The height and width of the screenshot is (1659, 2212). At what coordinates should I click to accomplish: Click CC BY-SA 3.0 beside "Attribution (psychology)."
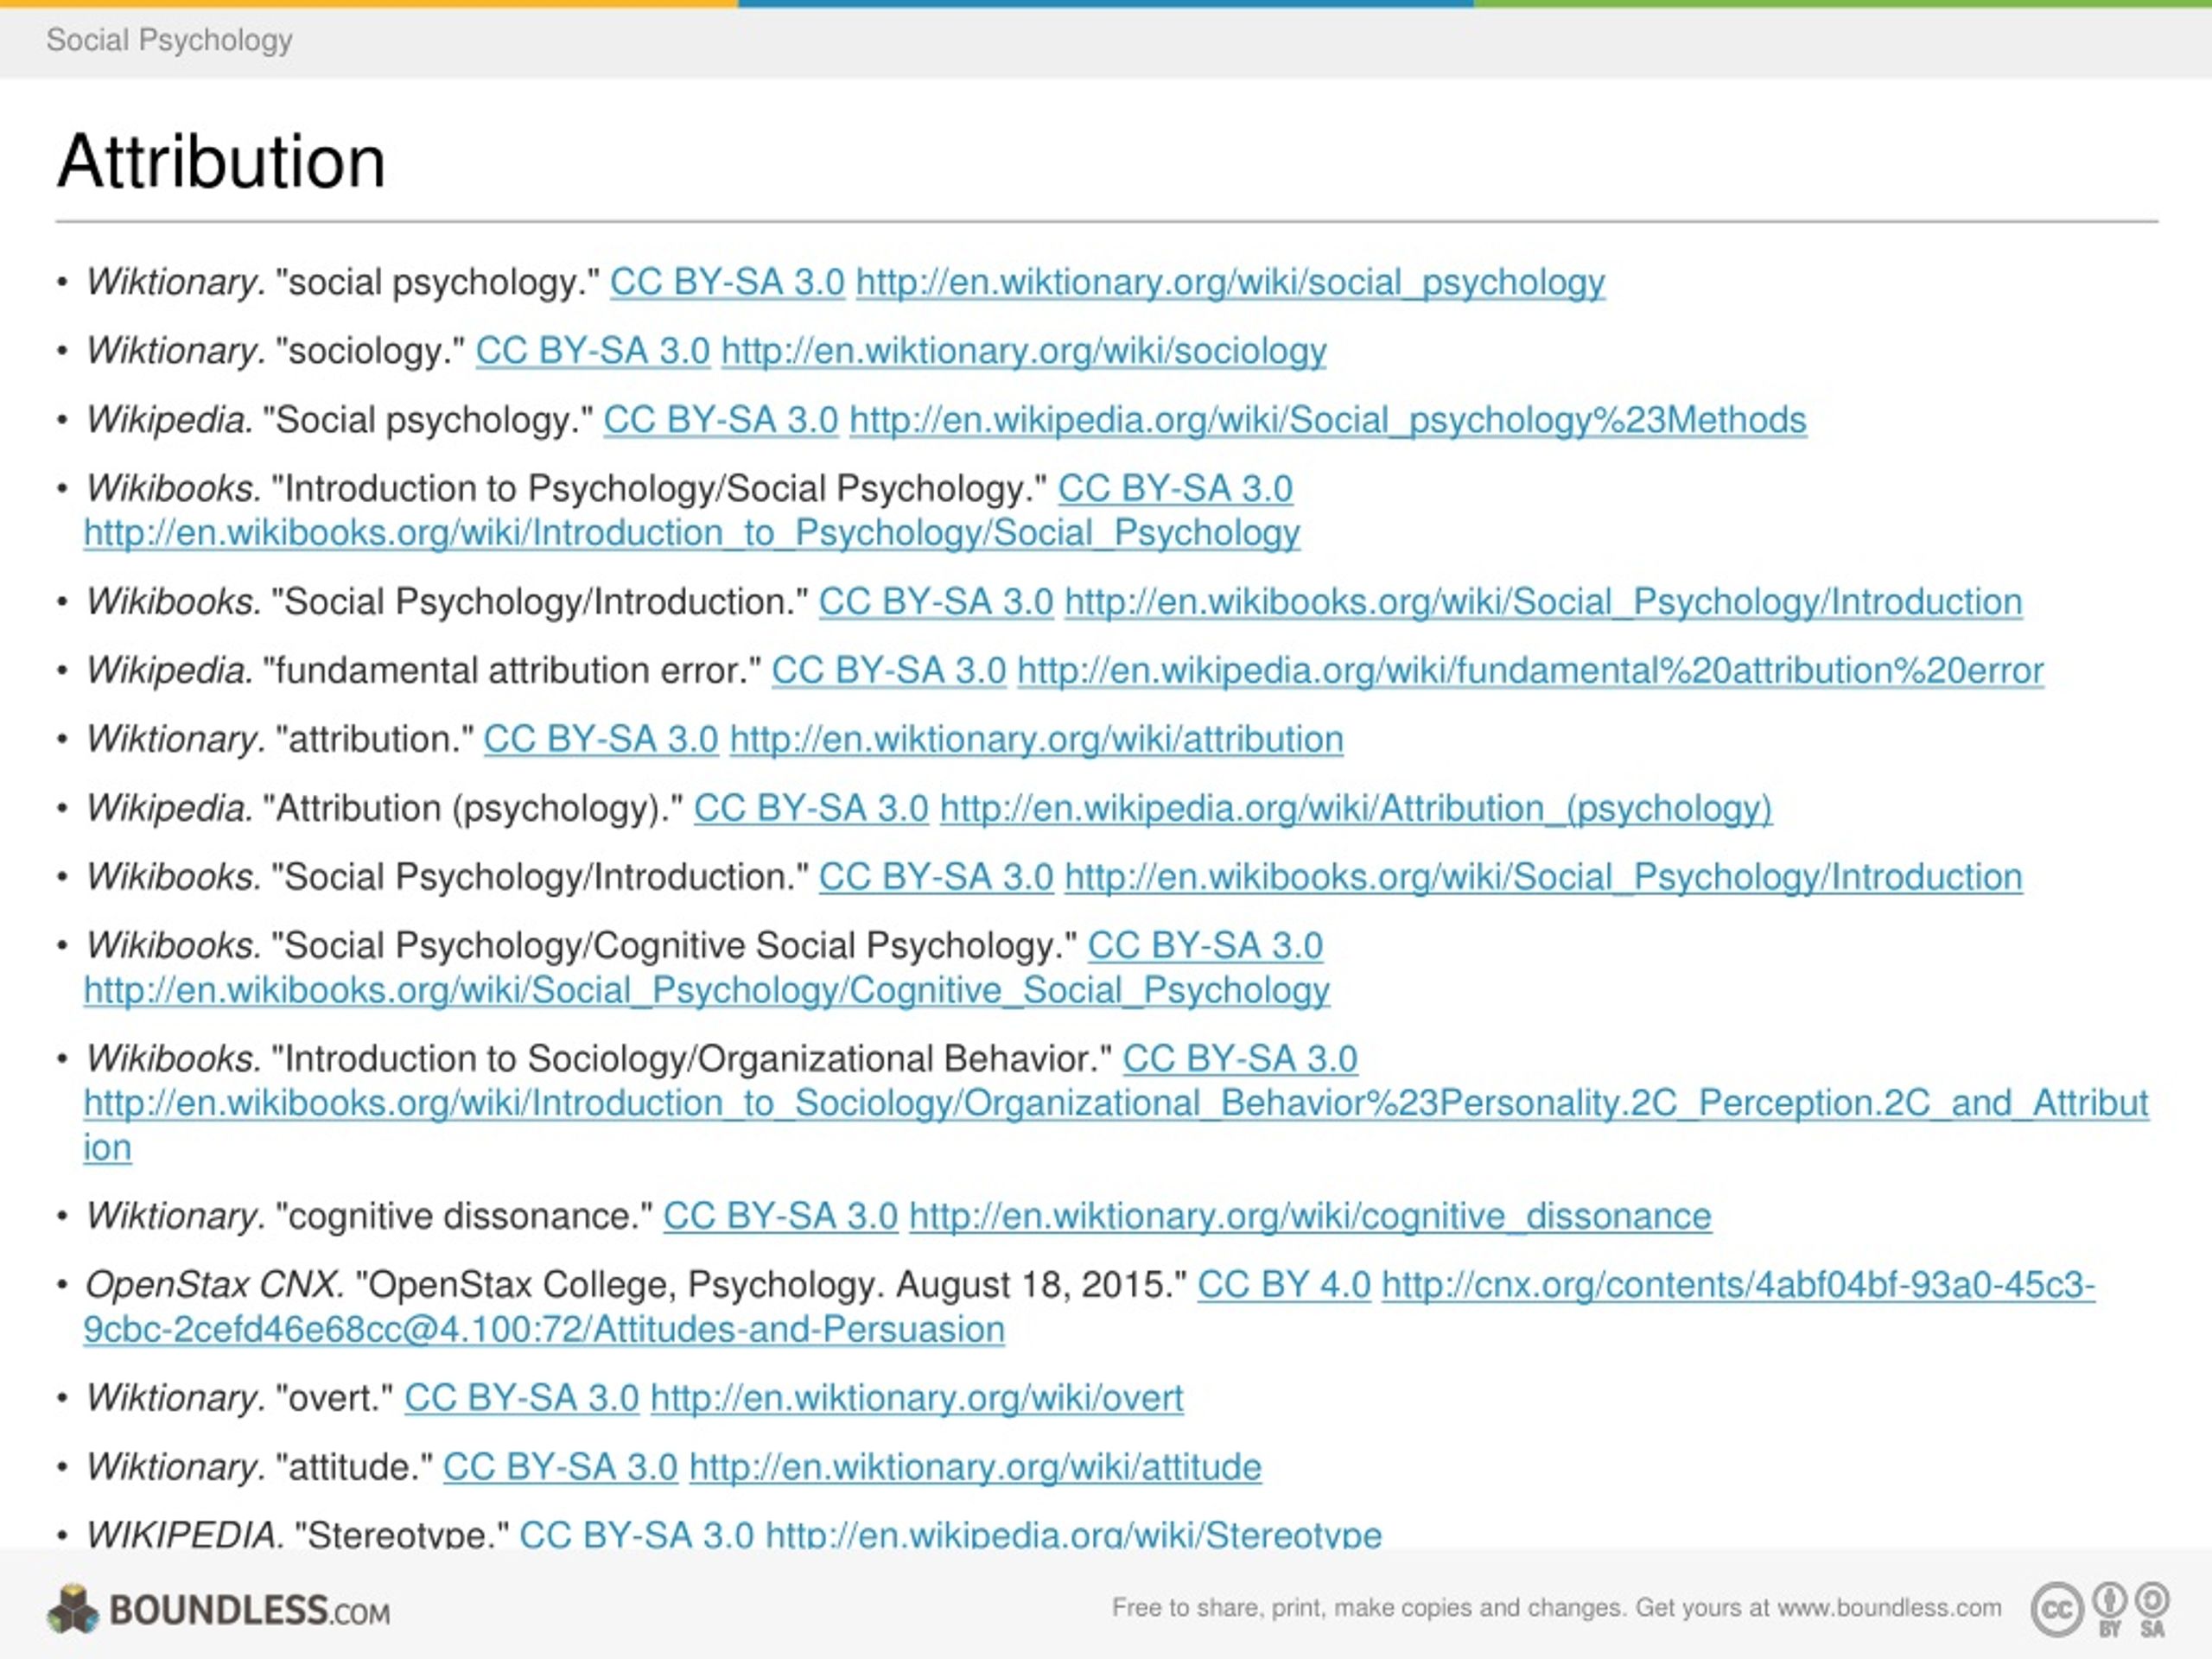point(811,809)
